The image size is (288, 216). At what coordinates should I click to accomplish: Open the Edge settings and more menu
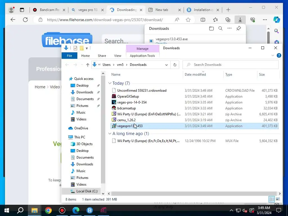coord(265,20)
